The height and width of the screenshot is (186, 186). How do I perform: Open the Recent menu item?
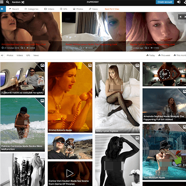point(14,9)
